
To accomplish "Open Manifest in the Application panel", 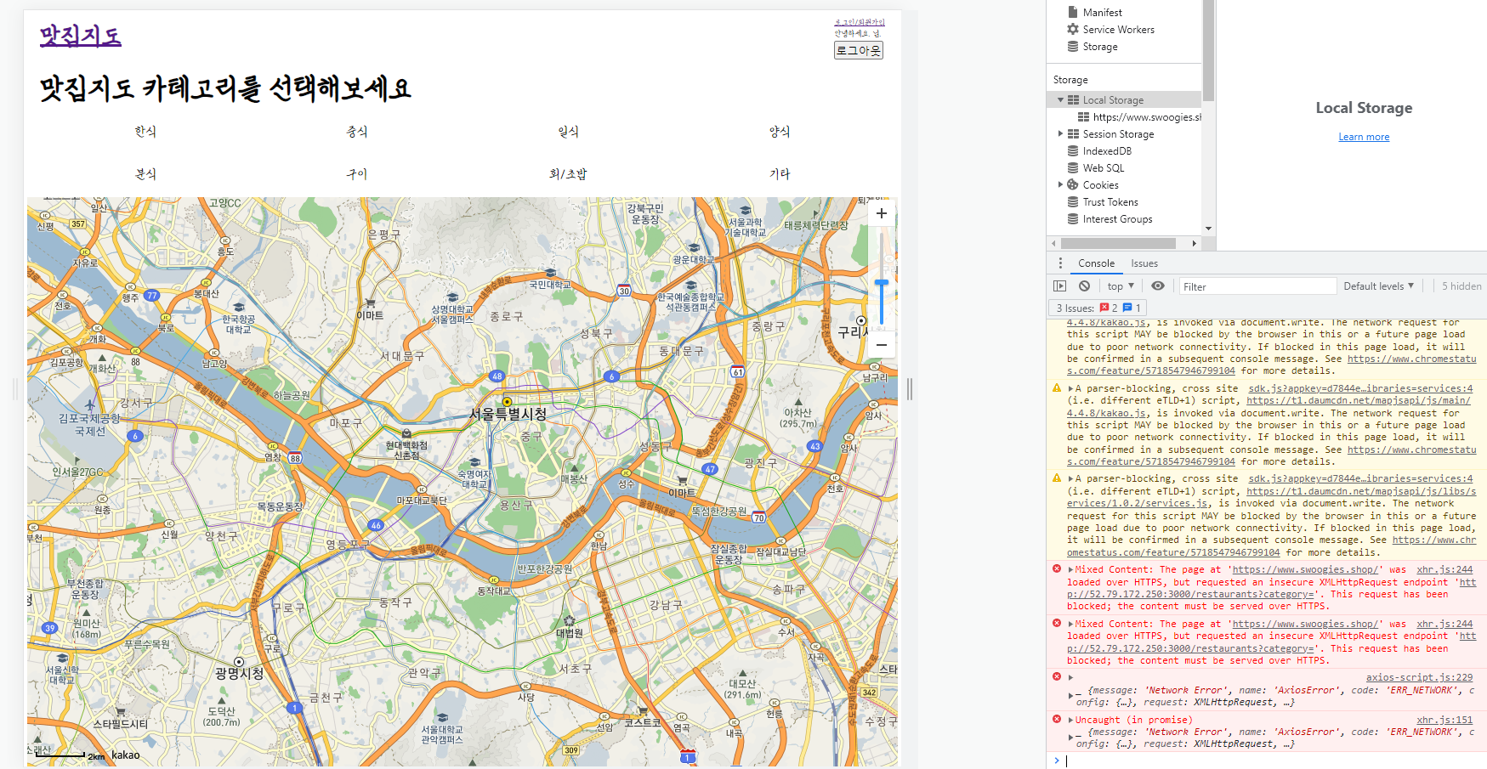I will (x=1102, y=13).
